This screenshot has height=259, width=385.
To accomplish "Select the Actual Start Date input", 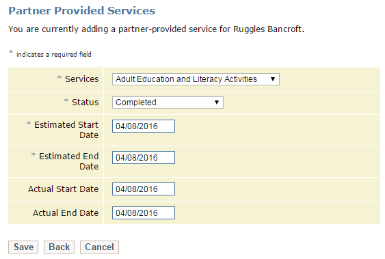I will [144, 189].
